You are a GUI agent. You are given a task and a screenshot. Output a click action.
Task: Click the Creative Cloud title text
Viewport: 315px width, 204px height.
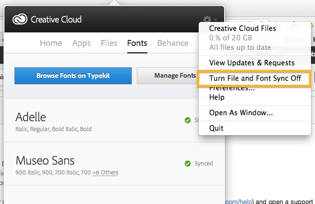(x=56, y=19)
